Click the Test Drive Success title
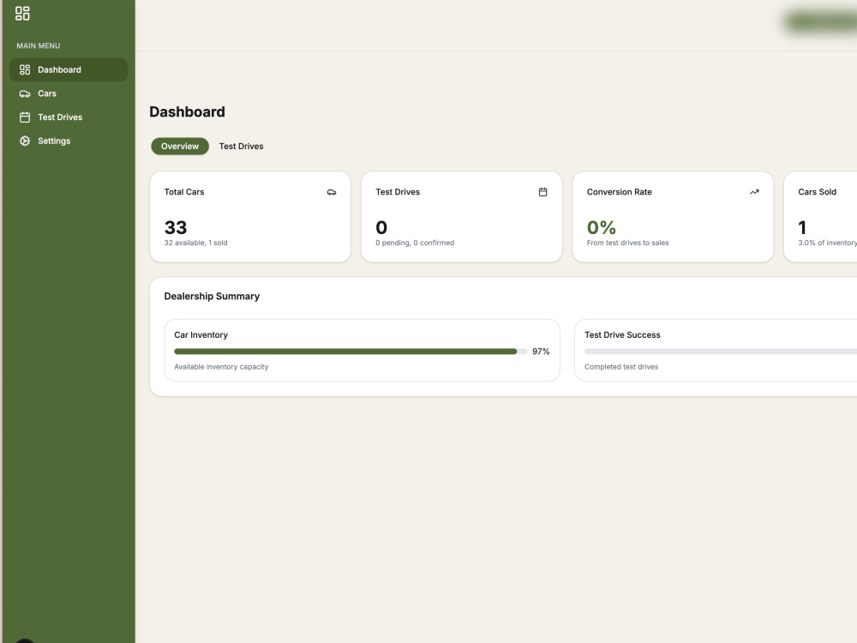Image resolution: width=857 pixels, height=643 pixels. [622, 334]
